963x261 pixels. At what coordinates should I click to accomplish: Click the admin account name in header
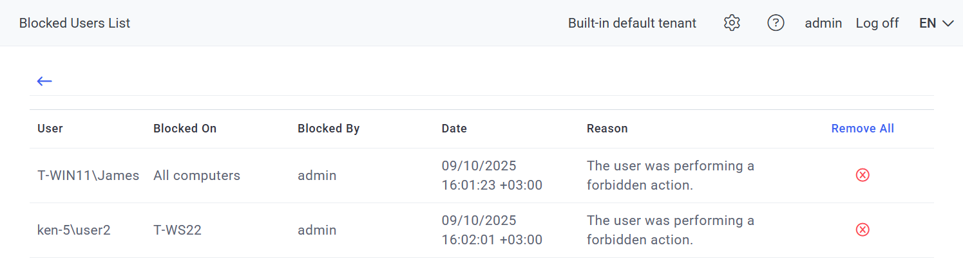coord(823,23)
